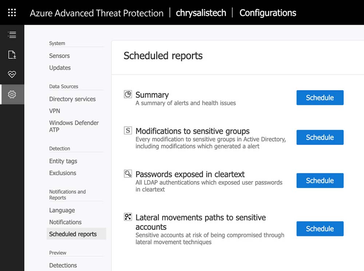Image resolution: width=364 pixels, height=271 pixels.
Task: Select the Scheduled reports menu item
Action: pos(73,234)
